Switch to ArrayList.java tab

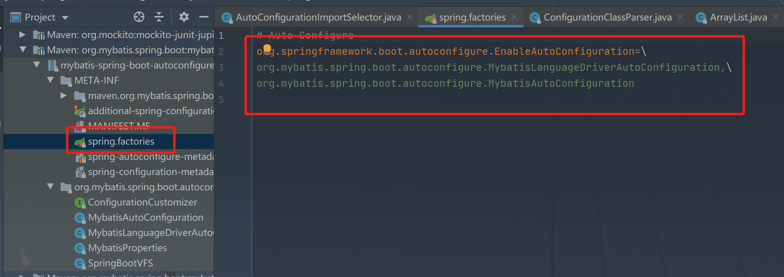point(738,17)
